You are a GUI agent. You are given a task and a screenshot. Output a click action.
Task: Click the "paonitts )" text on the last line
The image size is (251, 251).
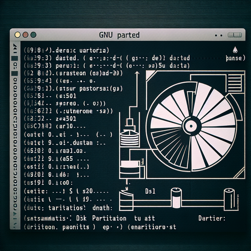(79, 227)
